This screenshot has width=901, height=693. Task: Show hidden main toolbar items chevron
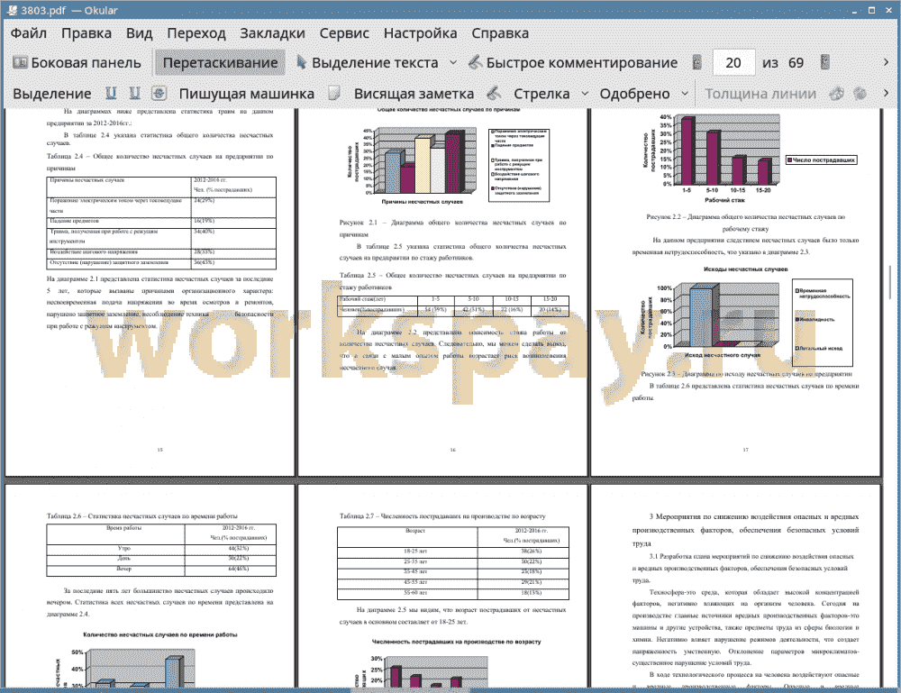point(886,62)
